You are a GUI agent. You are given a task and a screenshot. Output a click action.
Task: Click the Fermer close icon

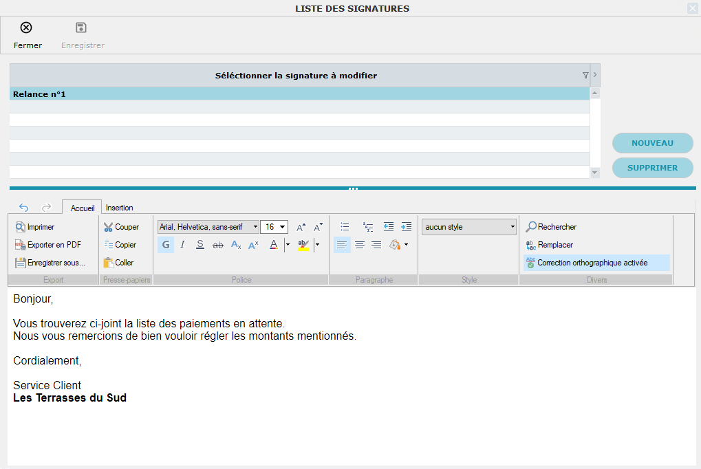(26, 28)
